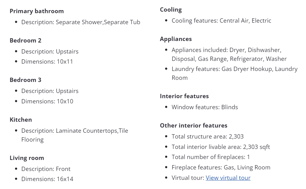Select the Cooling section heading
This screenshot has width=306, height=189.
tap(171, 9)
